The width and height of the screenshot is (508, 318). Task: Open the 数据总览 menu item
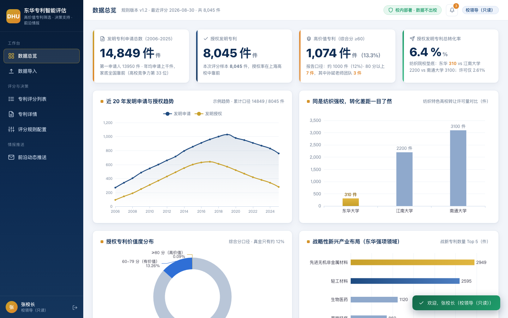point(42,56)
